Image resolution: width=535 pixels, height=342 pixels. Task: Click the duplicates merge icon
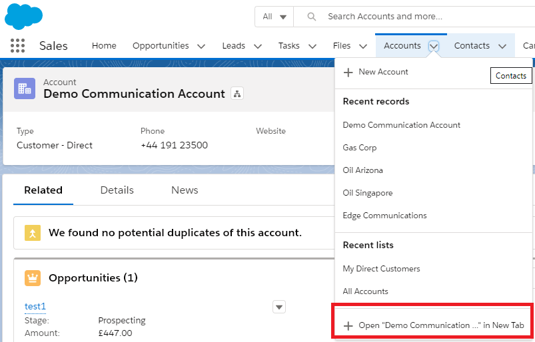pyautogui.click(x=33, y=233)
